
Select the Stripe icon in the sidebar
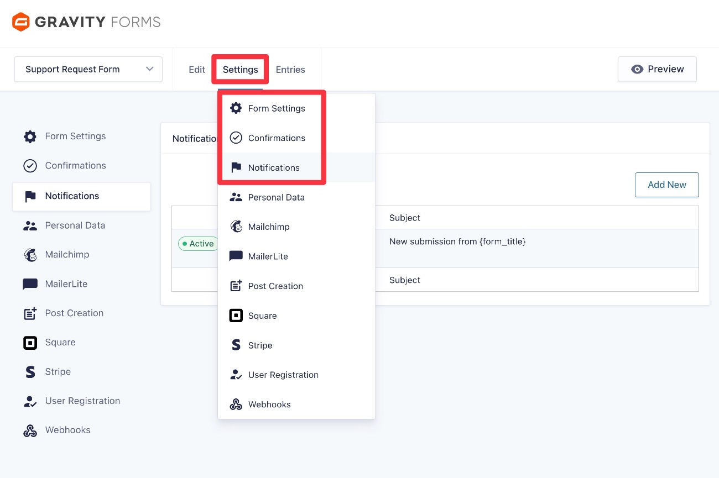pos(30,371)
